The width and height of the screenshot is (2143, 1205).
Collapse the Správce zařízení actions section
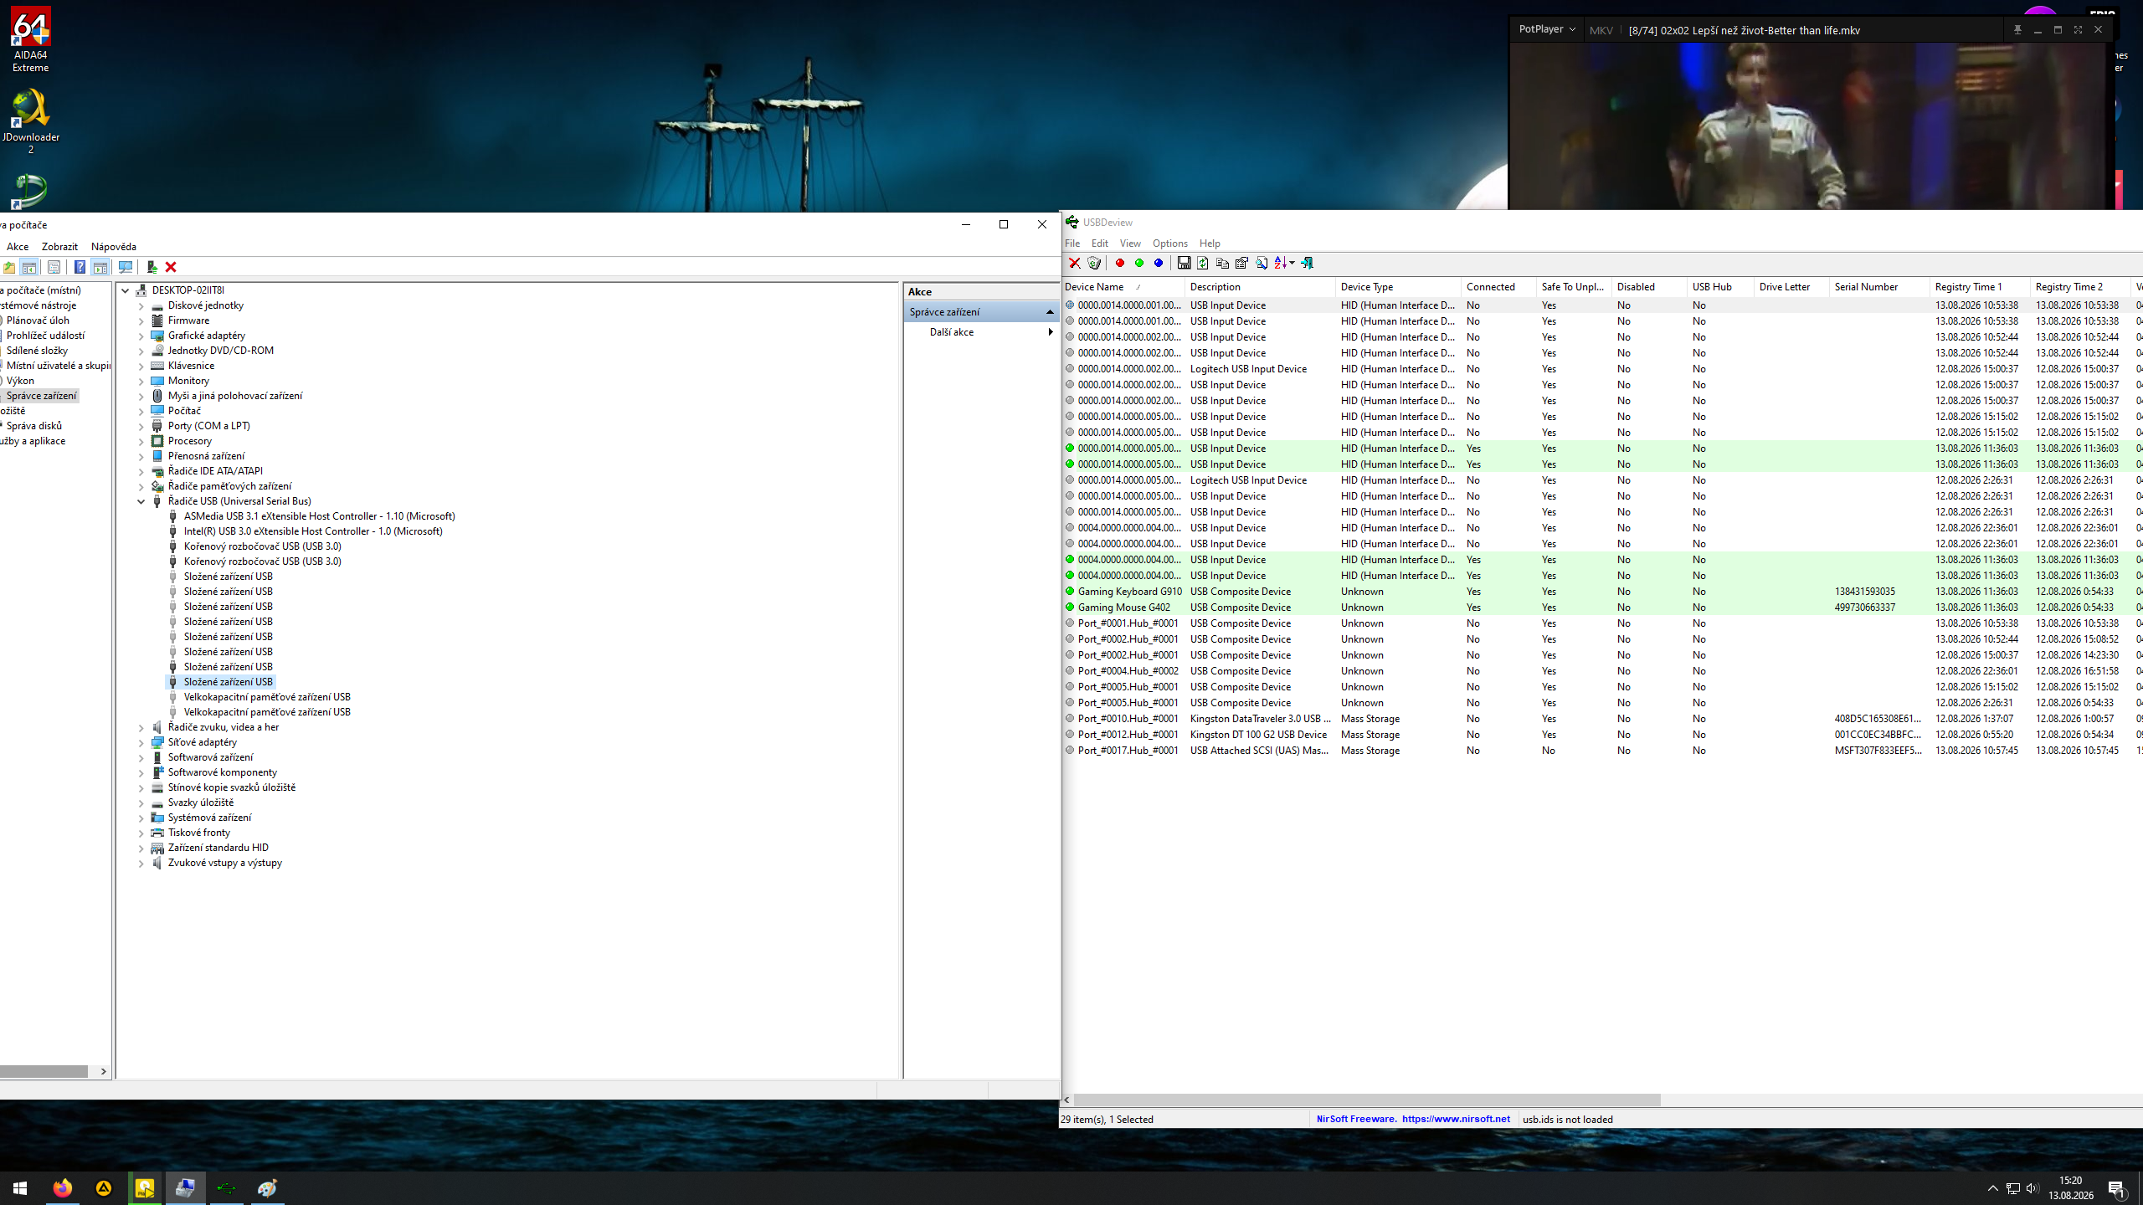1050,312
